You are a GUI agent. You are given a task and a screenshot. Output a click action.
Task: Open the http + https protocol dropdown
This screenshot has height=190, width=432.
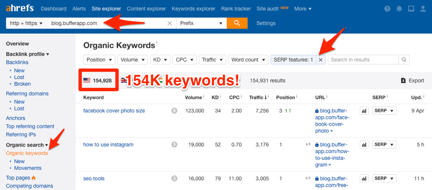click(x=26, y=24)
